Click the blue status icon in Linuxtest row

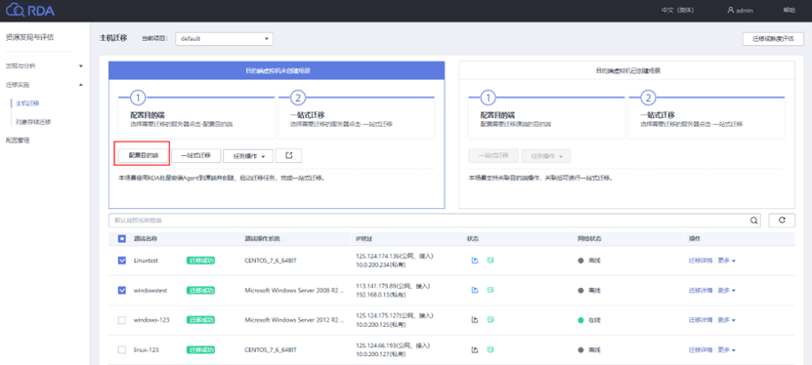pyautogui.click(x=474, y=261)
